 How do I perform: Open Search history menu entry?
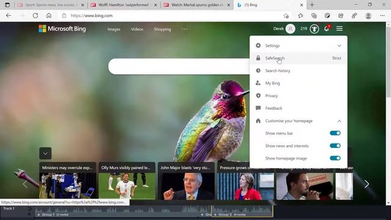coord(299,71)
